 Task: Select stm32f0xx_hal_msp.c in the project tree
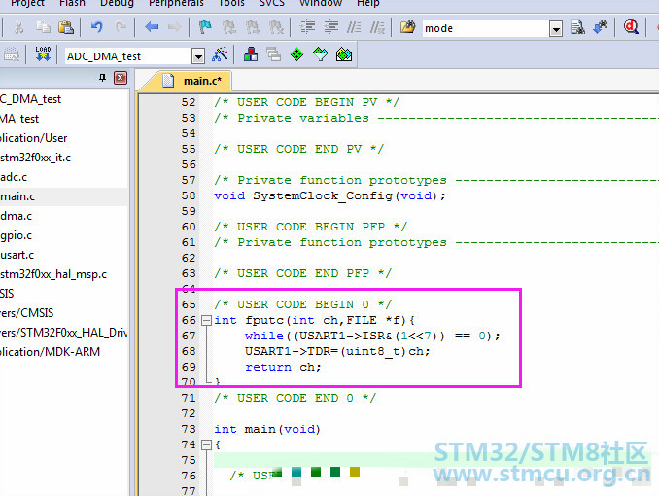pyautogui.click(x=53, y=274)
